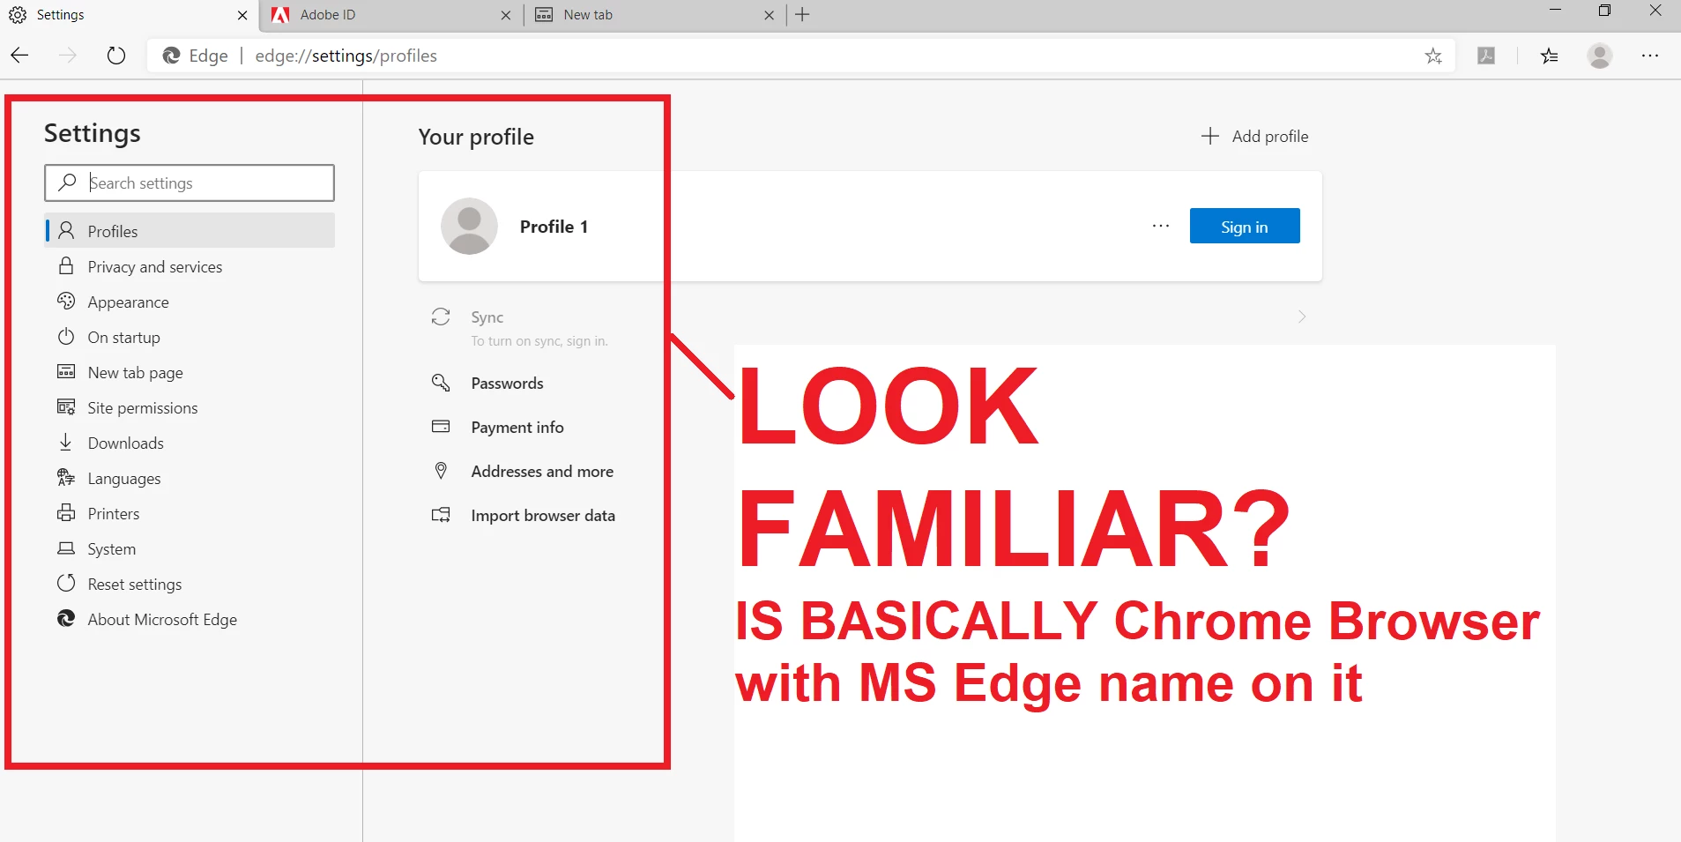This screenshot has height=842, width=1681.
Task: Click Add profile
Action: click(1254, 136)
